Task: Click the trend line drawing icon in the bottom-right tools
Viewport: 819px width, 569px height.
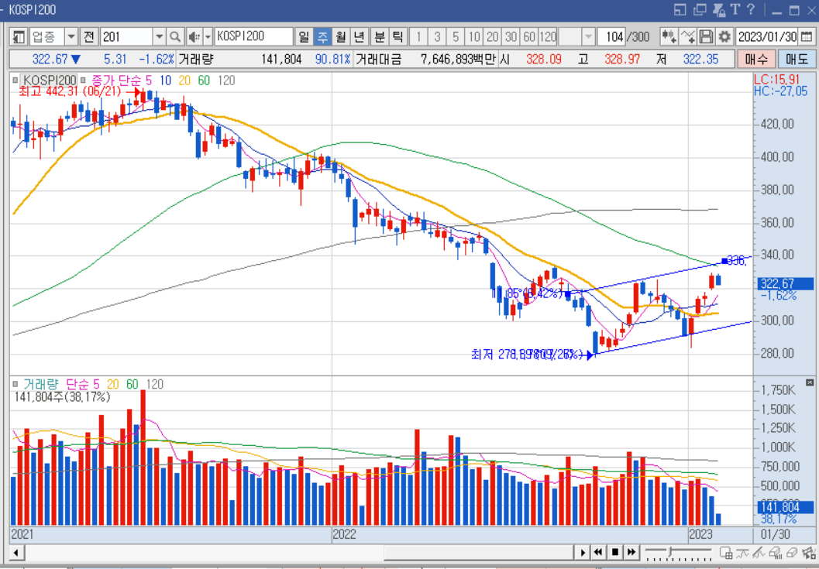Action: coord(742,552)
